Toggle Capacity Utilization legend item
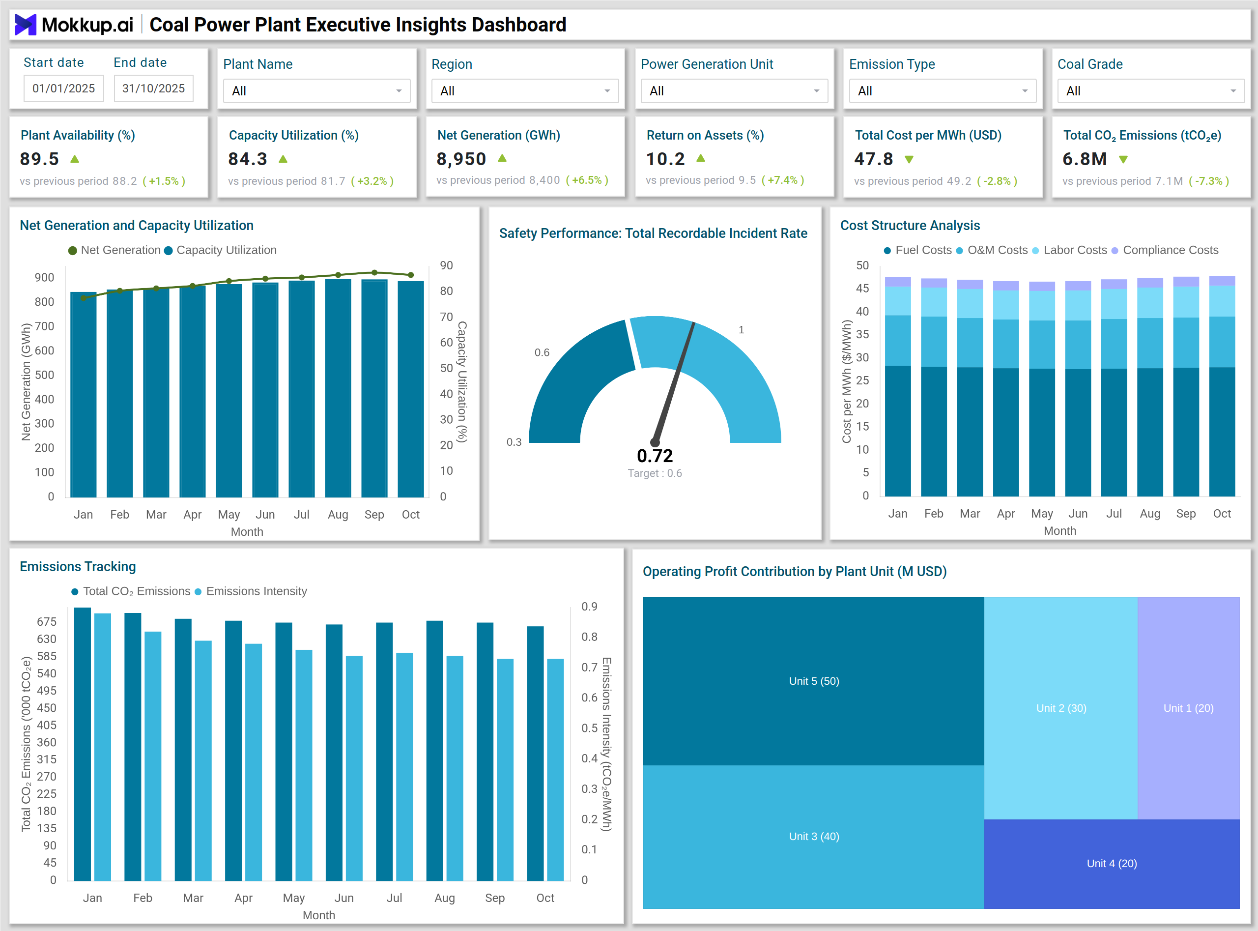The height and width of the screenshot is (931, 1258). pos(220,250)
